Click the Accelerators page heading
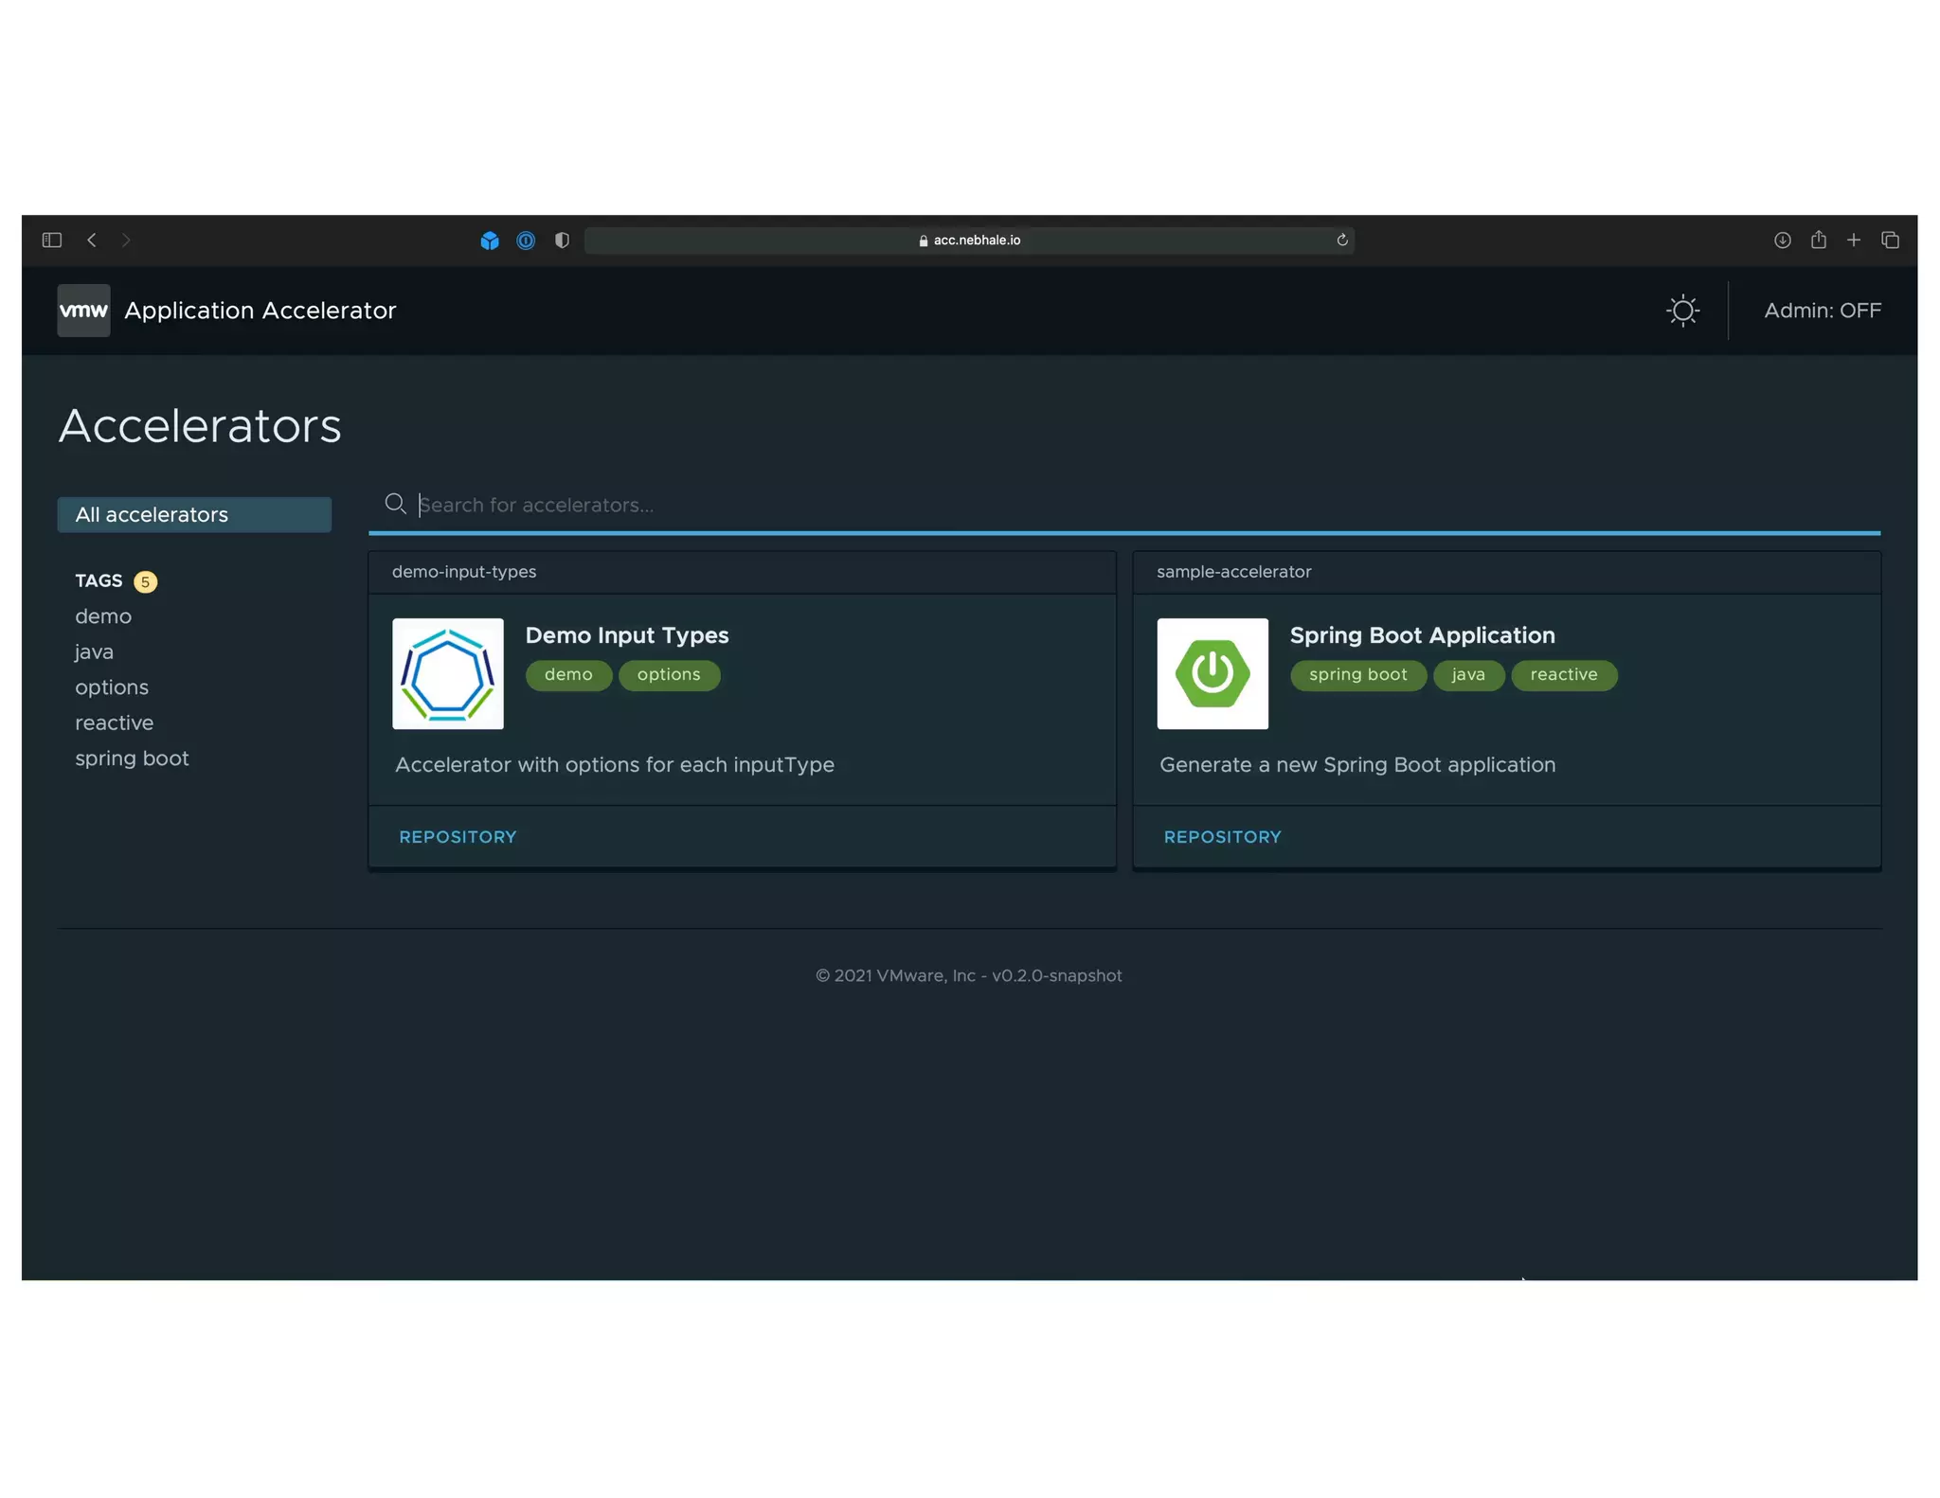The height and width of the screenshot is (1498, 1940). pos(200,426)
